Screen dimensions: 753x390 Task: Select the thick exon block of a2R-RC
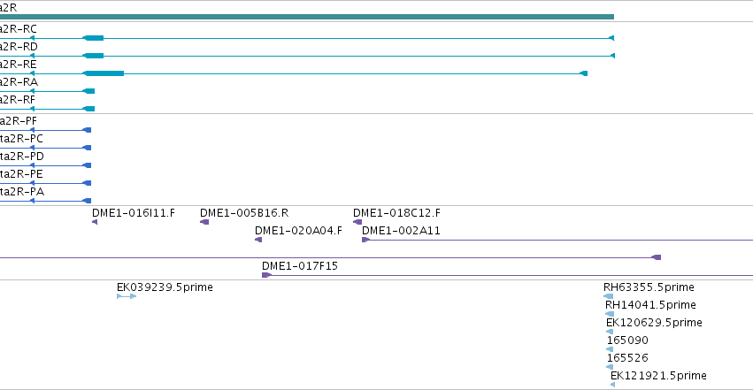[93, 38]
